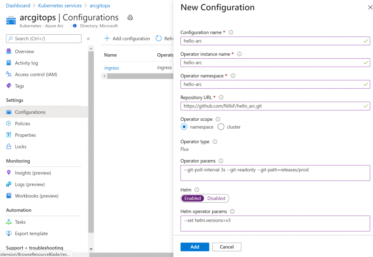Show info tooltip for Helm operator params
This screenshot has width=373, height=257.
[232, 211]
